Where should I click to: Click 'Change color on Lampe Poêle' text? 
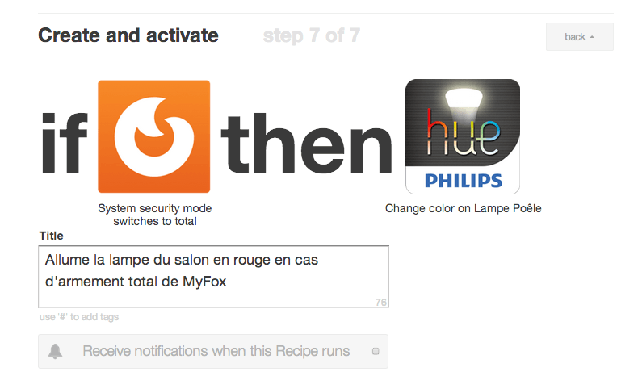coord(463,208)
